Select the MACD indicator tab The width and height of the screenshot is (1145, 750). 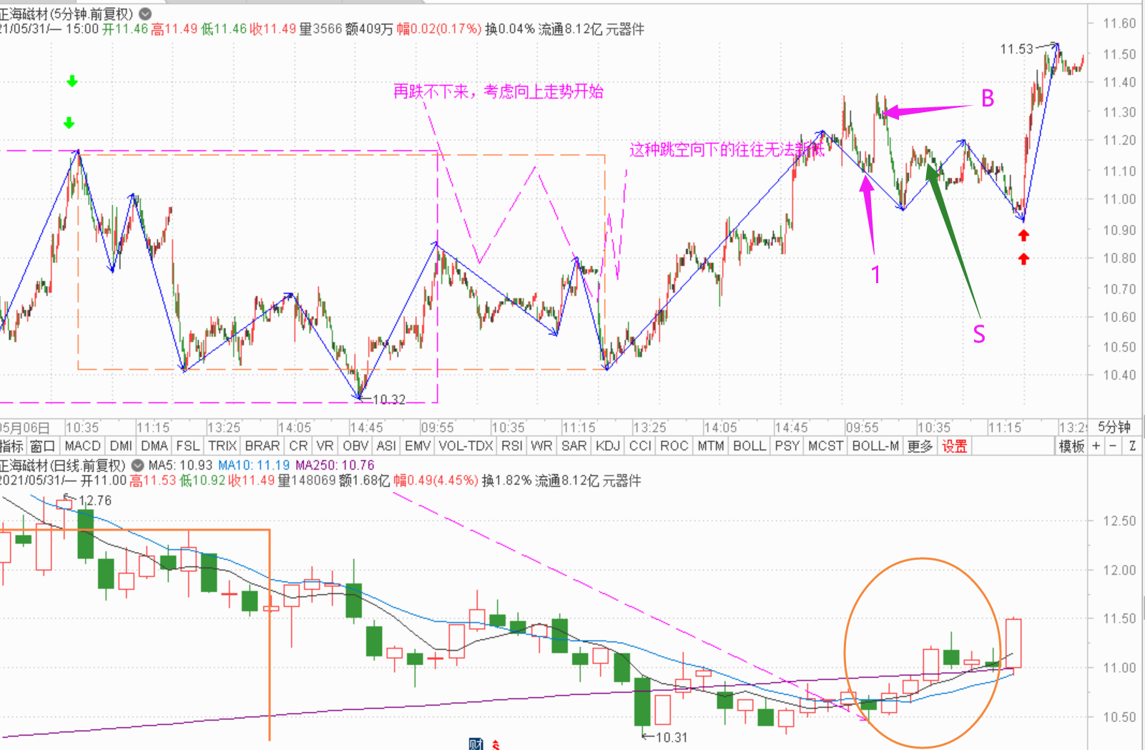(83, 446)
